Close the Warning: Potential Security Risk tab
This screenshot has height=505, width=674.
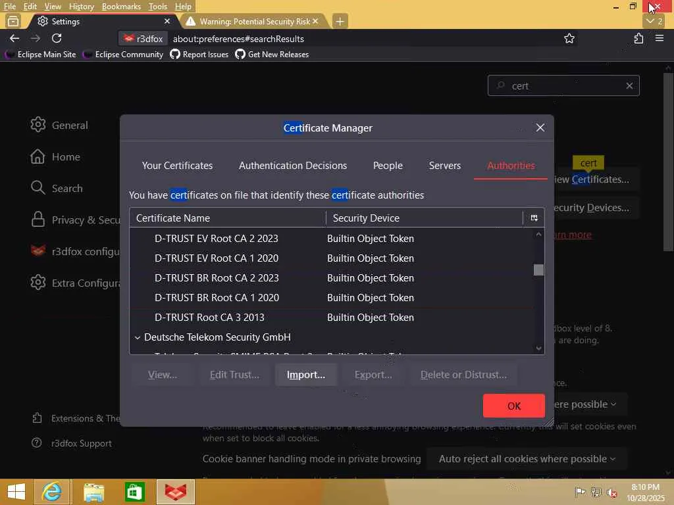click(x=315, y=21)
